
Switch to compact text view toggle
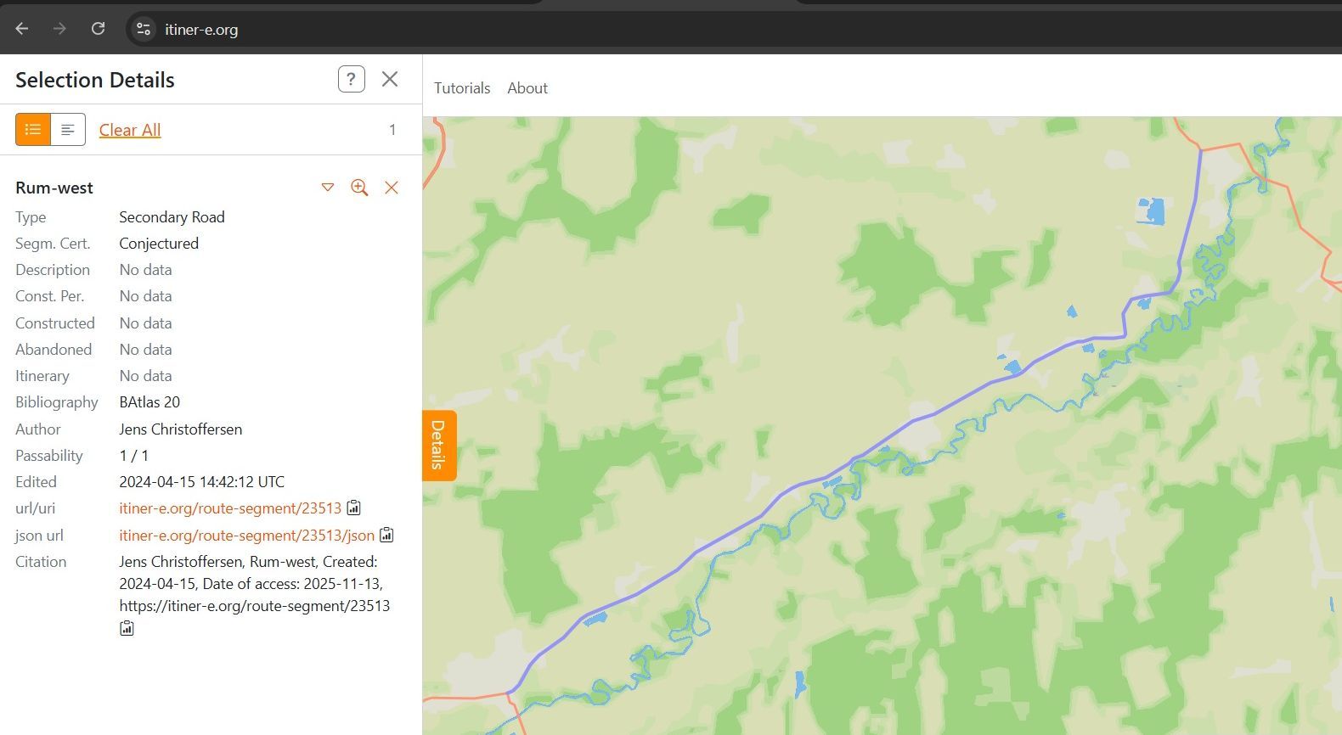tap(68, 130)
